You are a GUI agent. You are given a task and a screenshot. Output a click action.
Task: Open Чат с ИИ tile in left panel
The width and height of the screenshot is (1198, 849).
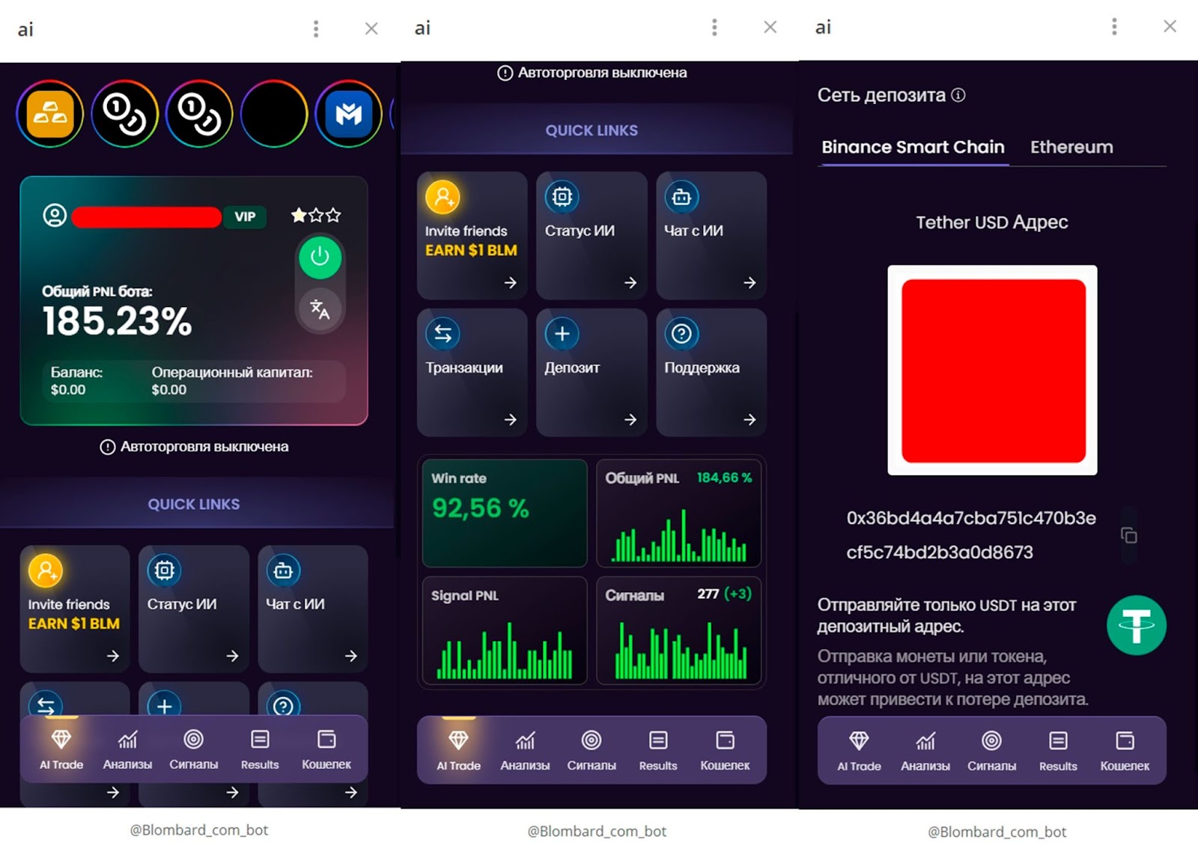pyautogui.click(x=312, y=608)
